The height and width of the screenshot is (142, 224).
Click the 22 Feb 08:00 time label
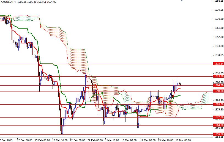pos(78,140)
